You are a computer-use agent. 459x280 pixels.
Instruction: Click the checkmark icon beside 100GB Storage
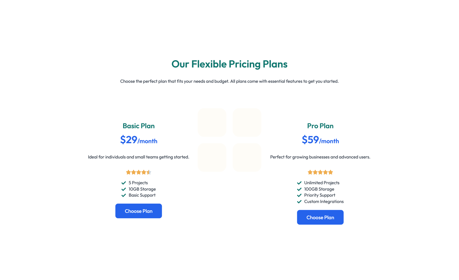(x=299, y=189)
